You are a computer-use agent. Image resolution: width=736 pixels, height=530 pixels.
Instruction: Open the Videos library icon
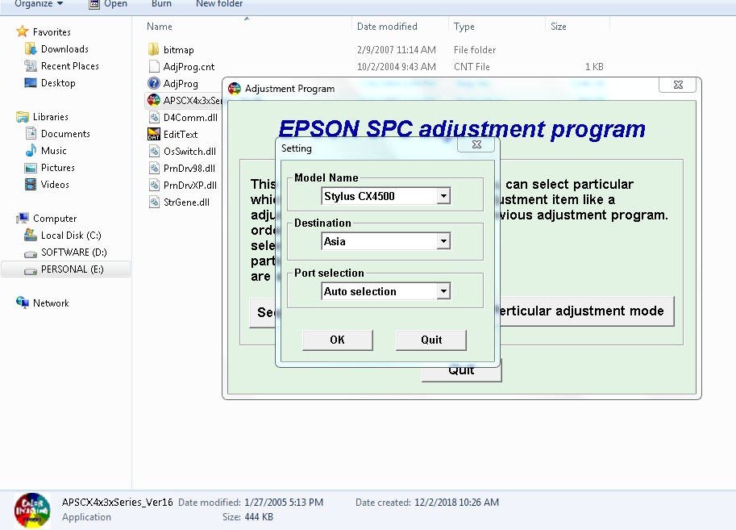[x=31, y=184]
